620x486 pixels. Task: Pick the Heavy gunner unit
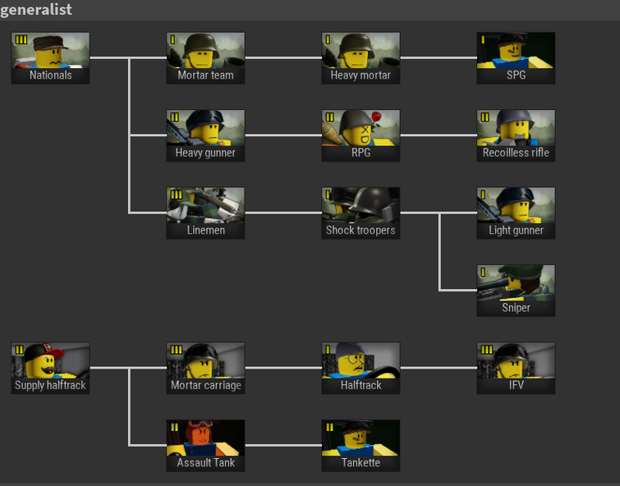click(x=205, y=135)
